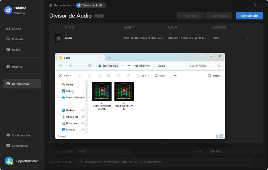Click the Goals track album thumbnail

click(x=58, y=38)
